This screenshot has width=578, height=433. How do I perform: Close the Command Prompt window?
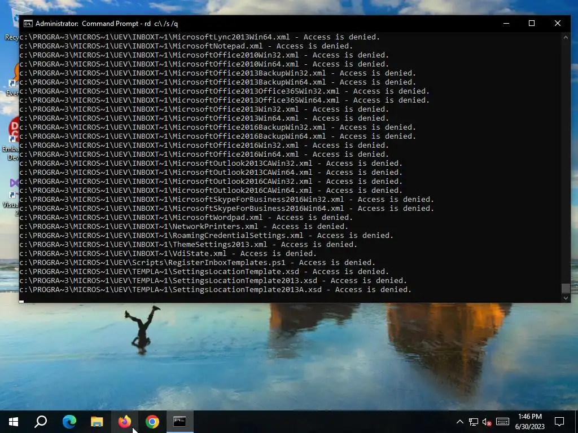click(557, 23)
